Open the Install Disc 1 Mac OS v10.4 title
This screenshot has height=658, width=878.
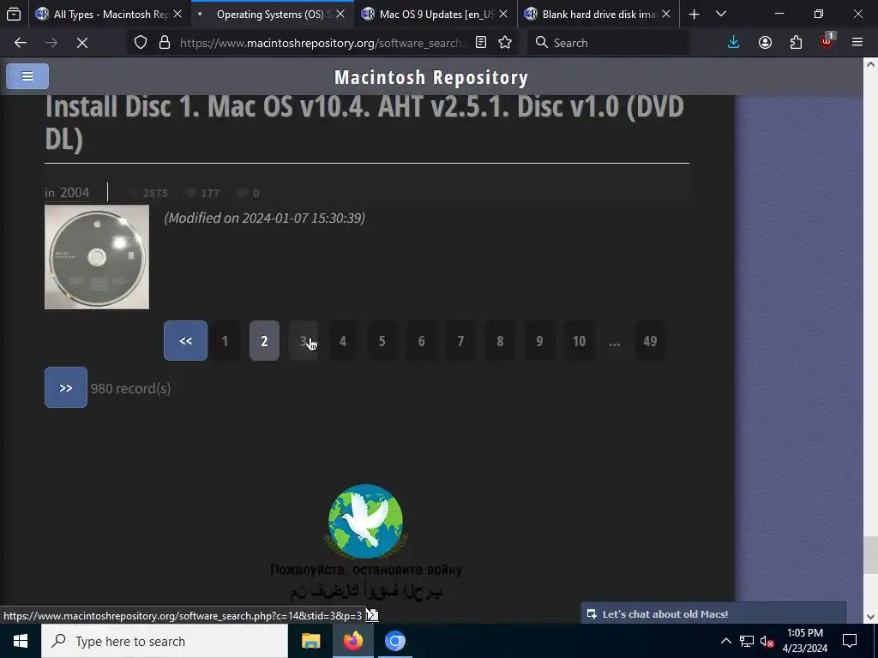(364, 123)
